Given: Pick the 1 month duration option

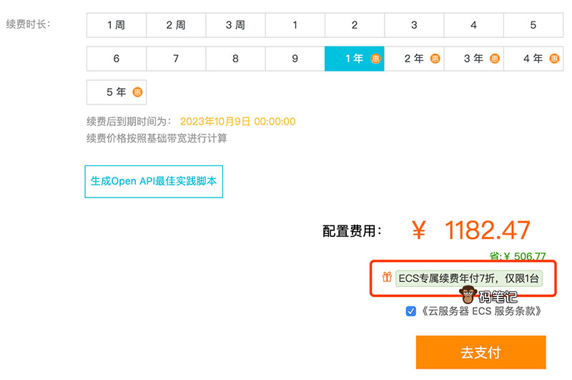Looking at the screenshot, I should point(295,25).
